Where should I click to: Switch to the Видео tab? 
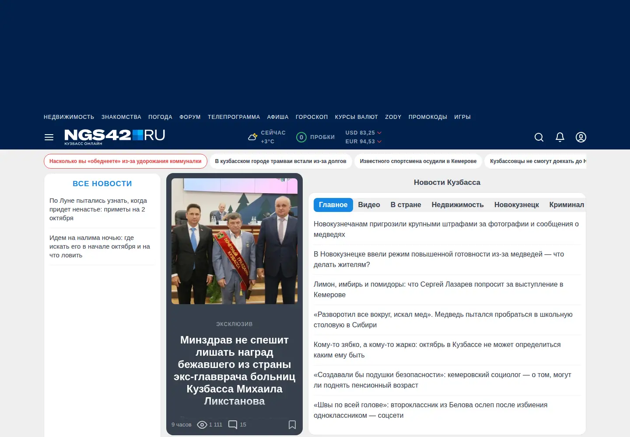[x=369, y=205]
